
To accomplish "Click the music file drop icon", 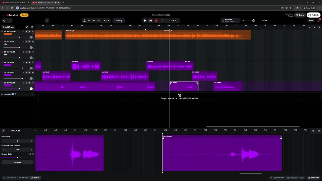I will coord(179,95).
